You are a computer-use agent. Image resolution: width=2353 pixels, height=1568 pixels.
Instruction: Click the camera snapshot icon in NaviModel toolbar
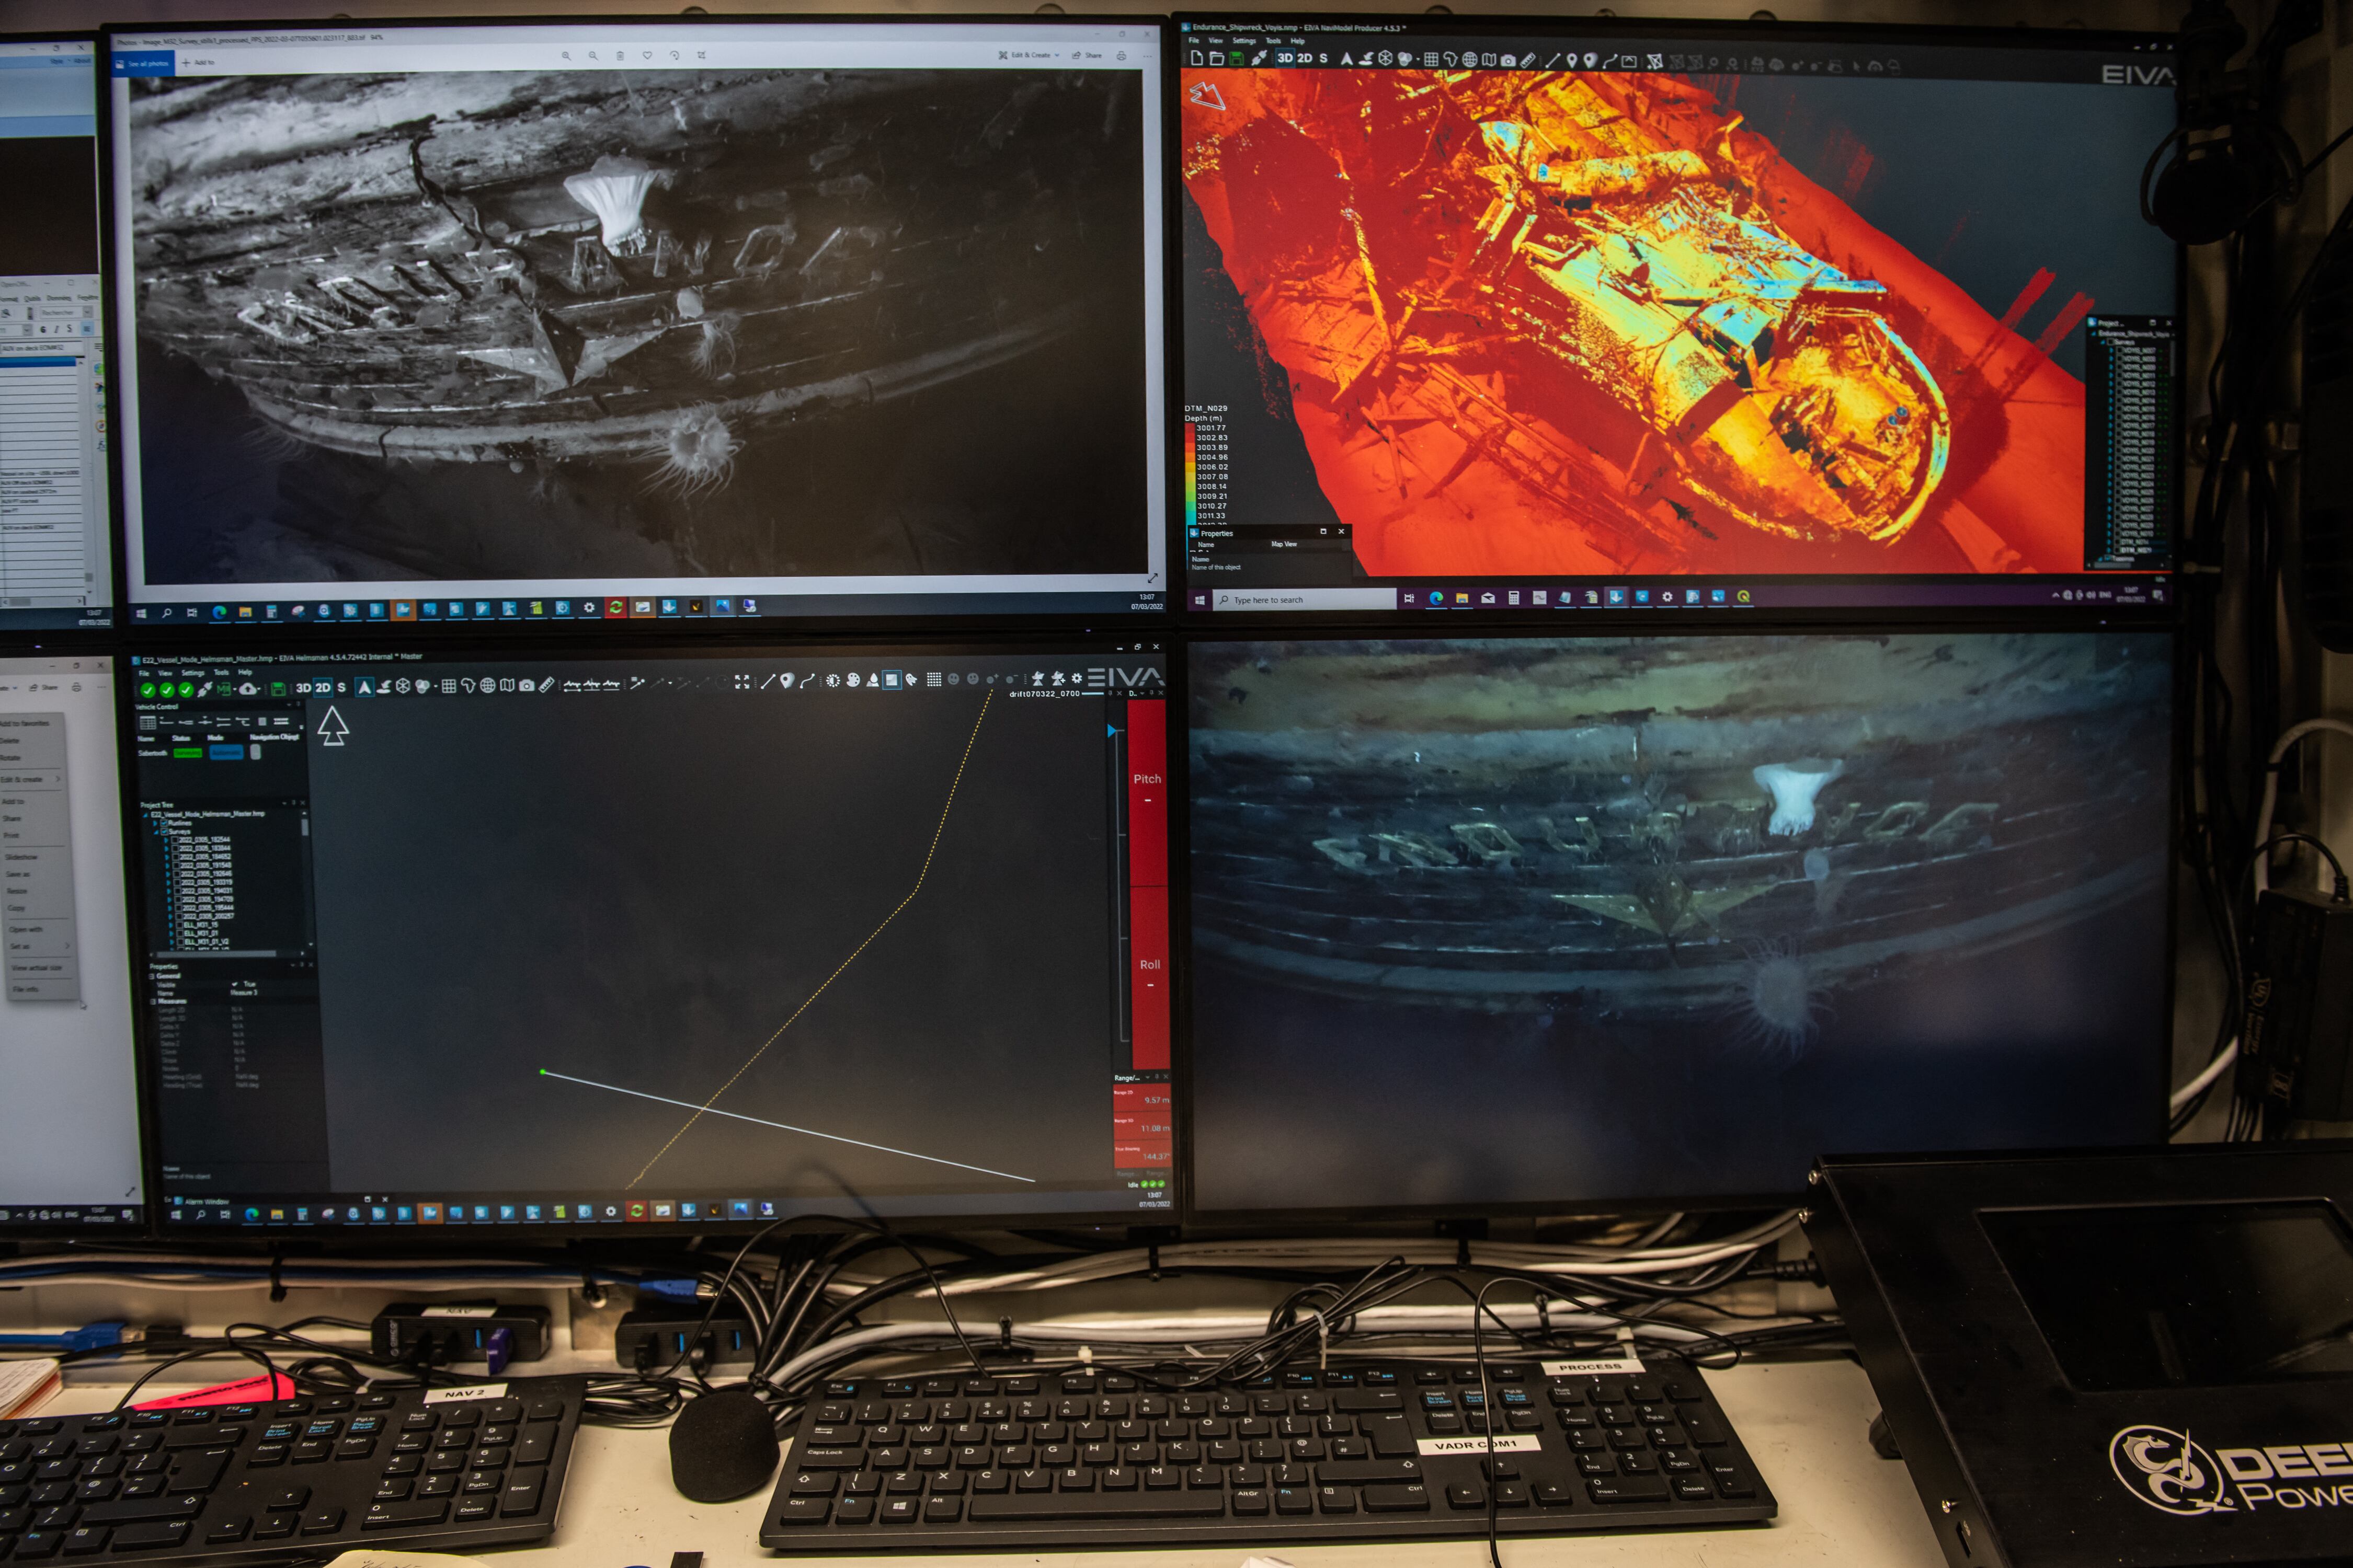1507,59
